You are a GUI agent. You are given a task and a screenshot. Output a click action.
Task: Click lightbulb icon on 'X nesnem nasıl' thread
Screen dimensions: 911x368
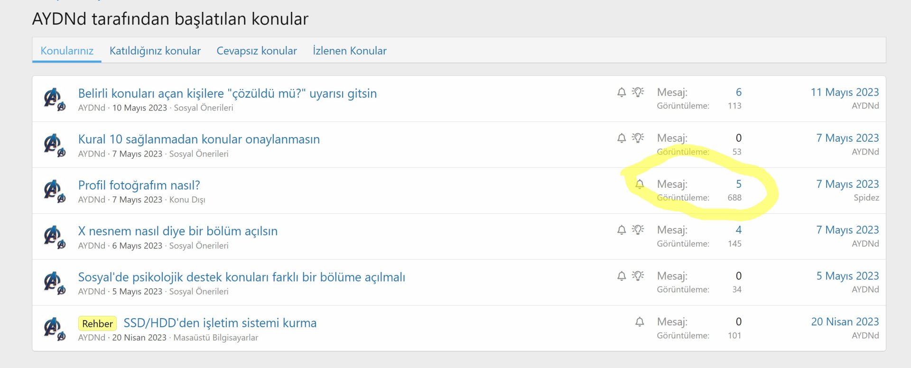[x=638, y=230]
